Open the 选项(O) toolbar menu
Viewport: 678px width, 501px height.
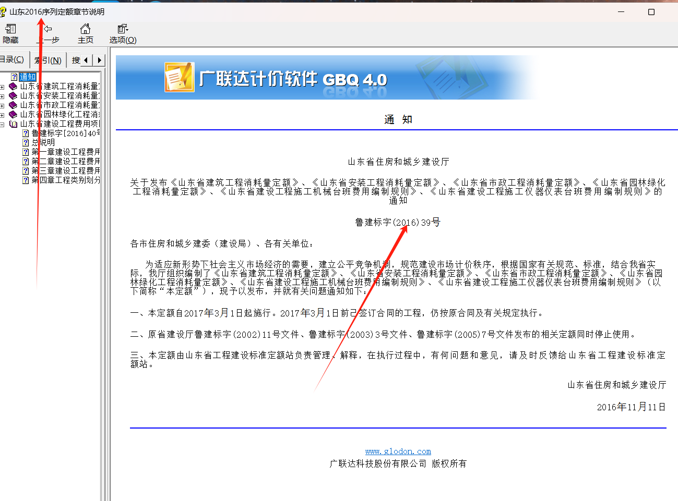tap(123, 33)
